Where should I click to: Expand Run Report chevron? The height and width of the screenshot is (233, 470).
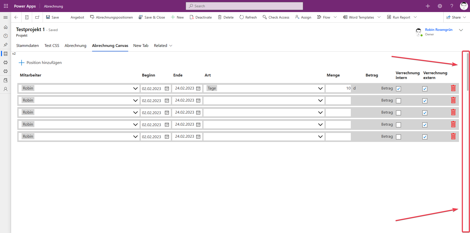pyautogui.click(x=415, y=17)
